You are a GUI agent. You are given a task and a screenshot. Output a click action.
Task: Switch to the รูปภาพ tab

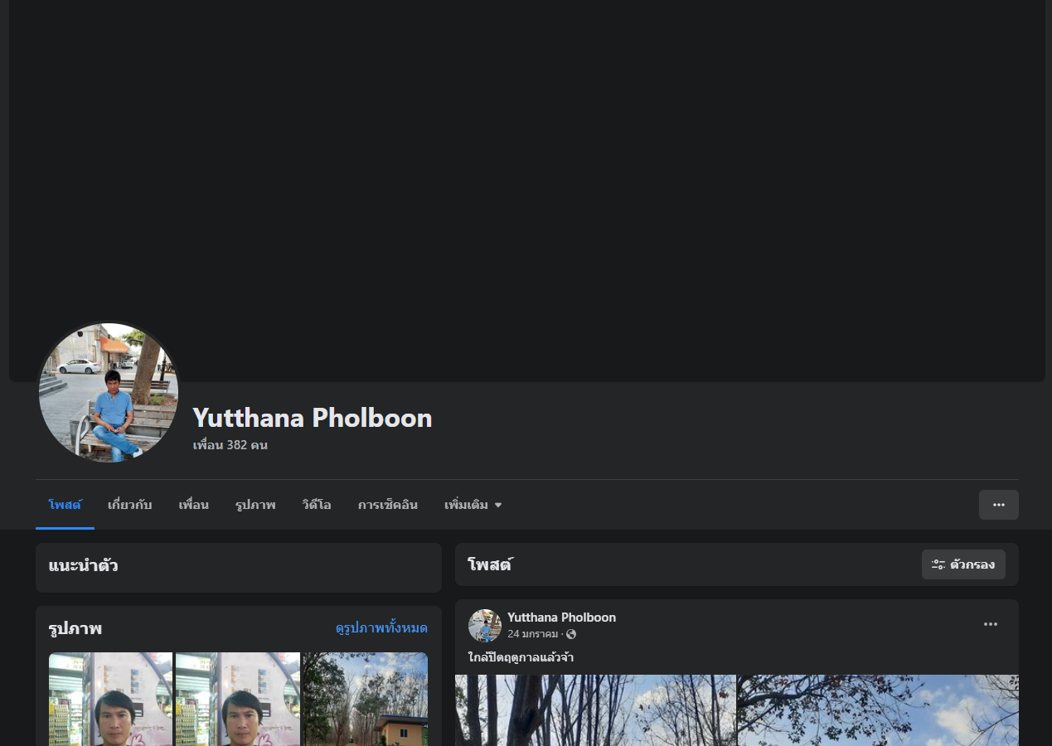[x=255, y=505]
